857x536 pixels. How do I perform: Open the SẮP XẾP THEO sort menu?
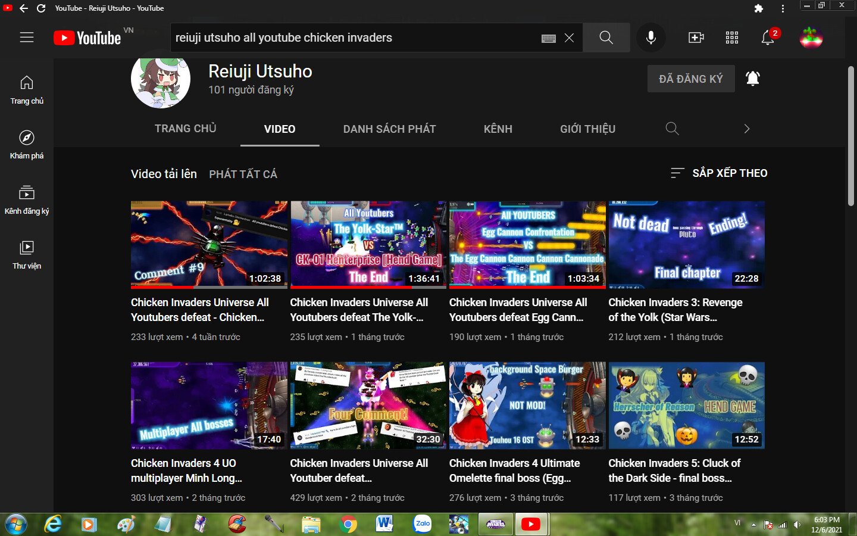(x=719, y=173)
